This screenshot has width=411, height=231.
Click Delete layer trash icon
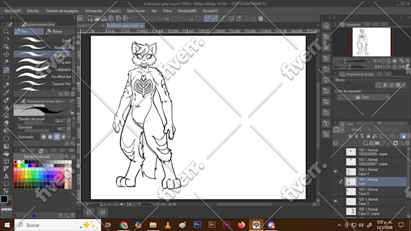(407, 143)
